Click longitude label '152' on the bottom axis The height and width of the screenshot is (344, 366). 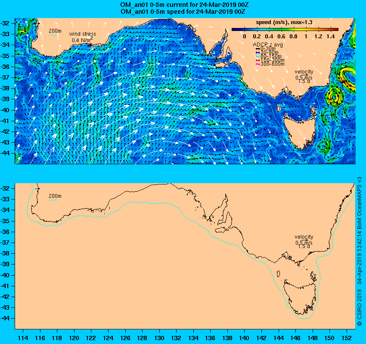tap(347, 338)
